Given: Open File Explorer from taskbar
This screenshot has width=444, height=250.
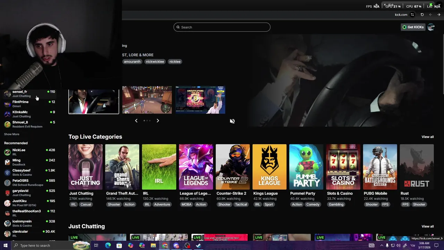Looking at the screenshot, I should pos(153,245).
